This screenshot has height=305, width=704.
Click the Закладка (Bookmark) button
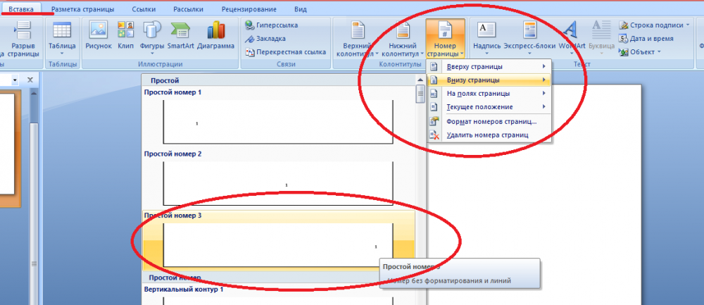271,38
